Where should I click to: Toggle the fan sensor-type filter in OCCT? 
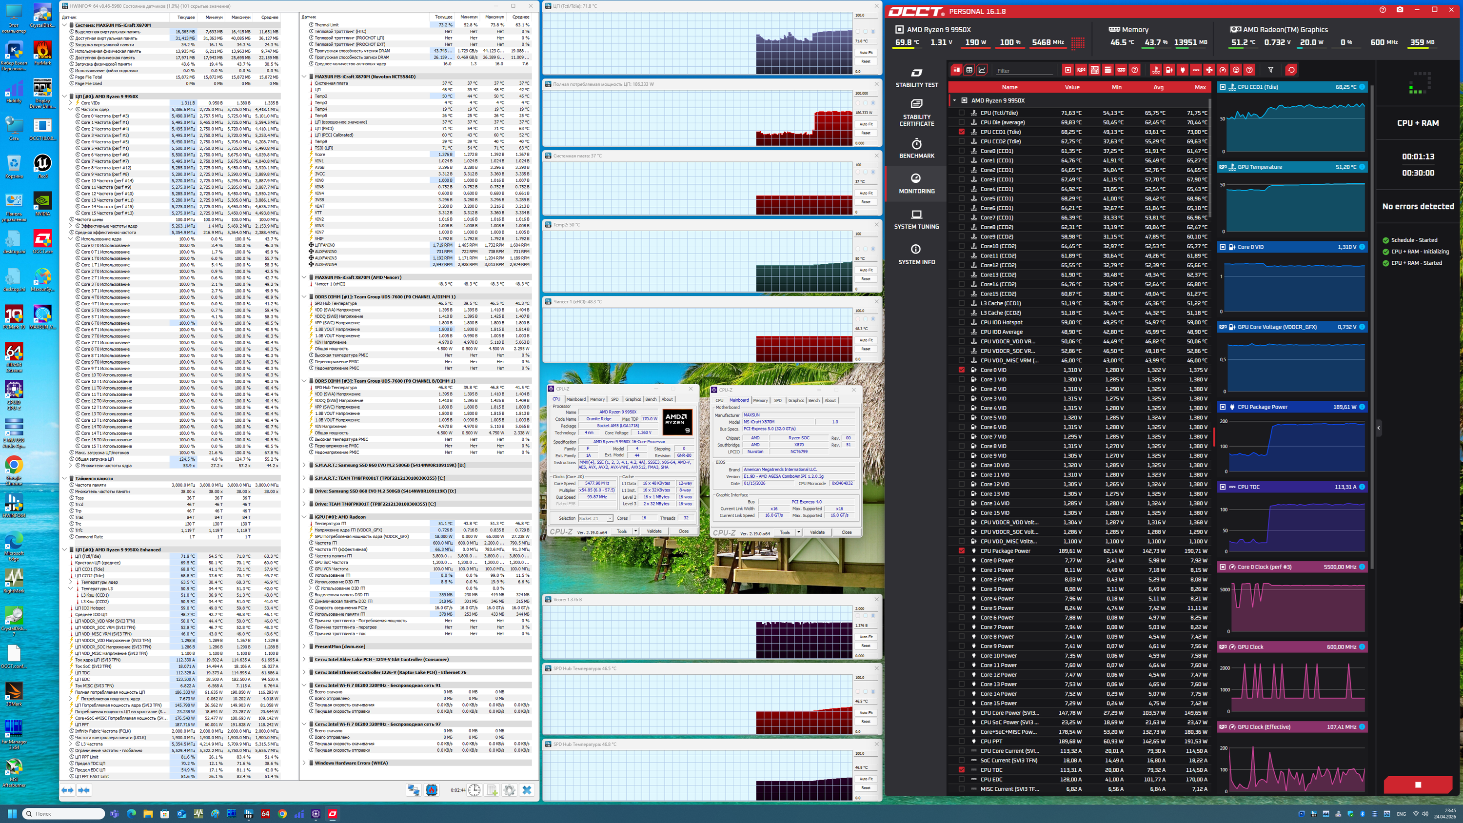(1209, 70)
